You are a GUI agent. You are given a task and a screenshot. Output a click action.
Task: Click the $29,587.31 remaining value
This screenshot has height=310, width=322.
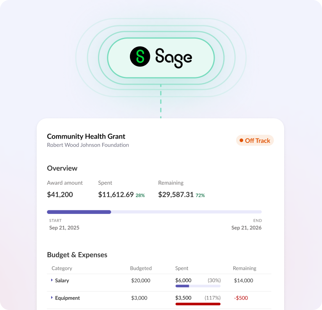tap(176, 194)
